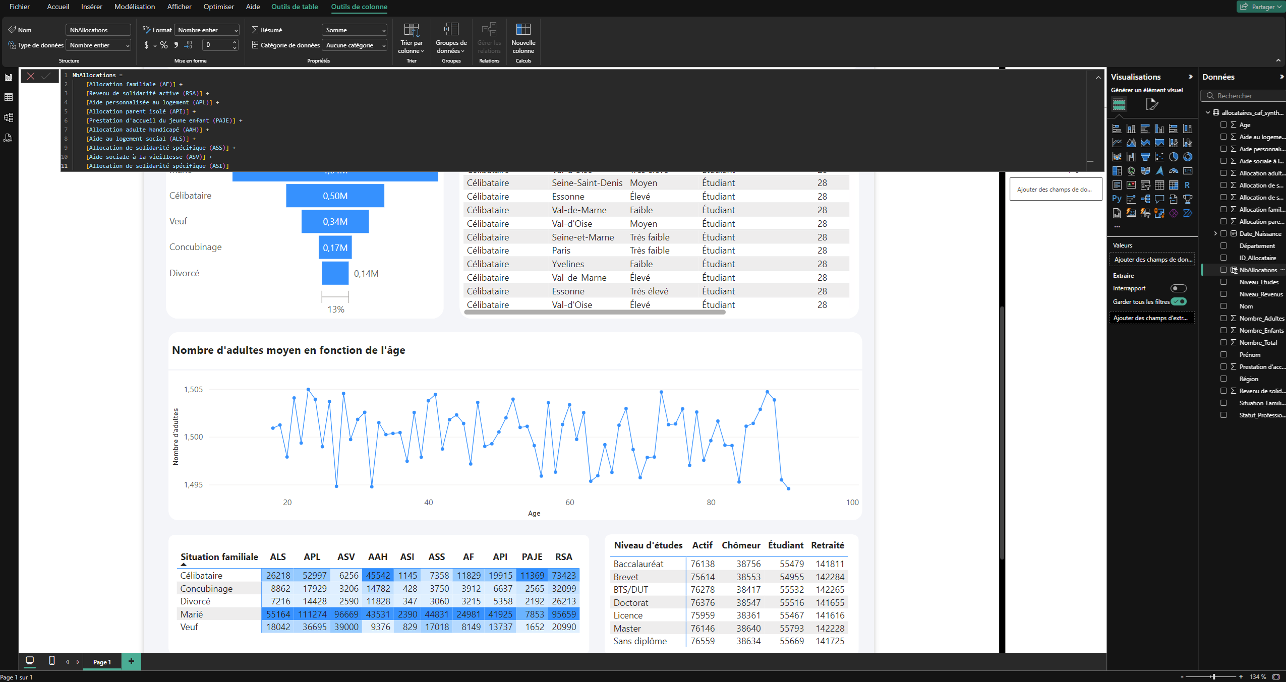This screenshot has width=1286, height=682.
Task: Toggle the Interrapport switch
Action: click(x=1179, y=288)
